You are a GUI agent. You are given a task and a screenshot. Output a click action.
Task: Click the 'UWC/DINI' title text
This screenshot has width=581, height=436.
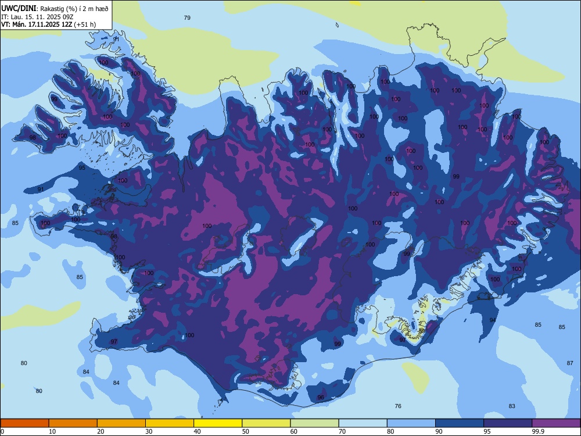[19, 9]
